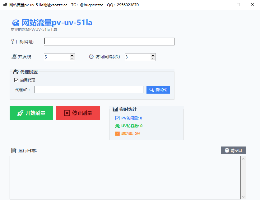Click the person icon beside 并发线
This screenshot has width=260, height=200.
pyautogui.click(x=14, y=56)
